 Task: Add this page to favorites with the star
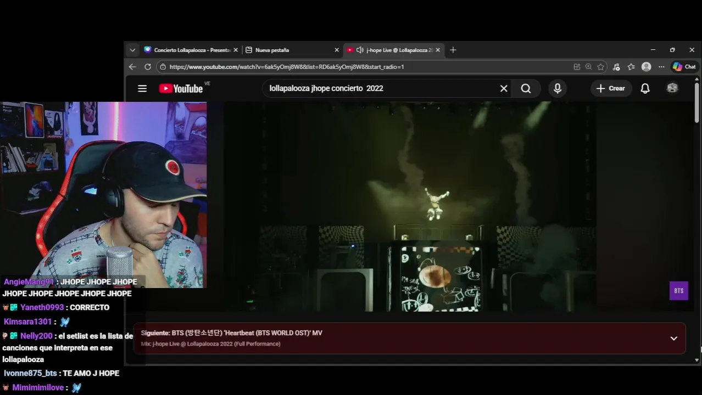click(601, 67)
